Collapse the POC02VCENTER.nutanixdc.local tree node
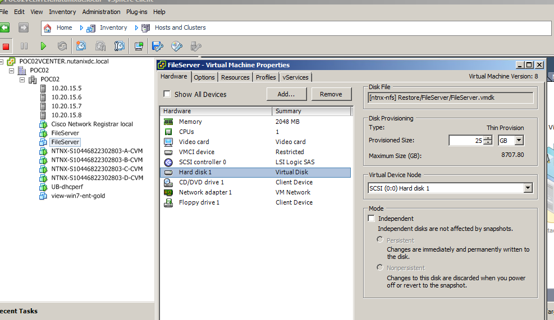This screenshot has width=554, height=320. pos(2,62)
